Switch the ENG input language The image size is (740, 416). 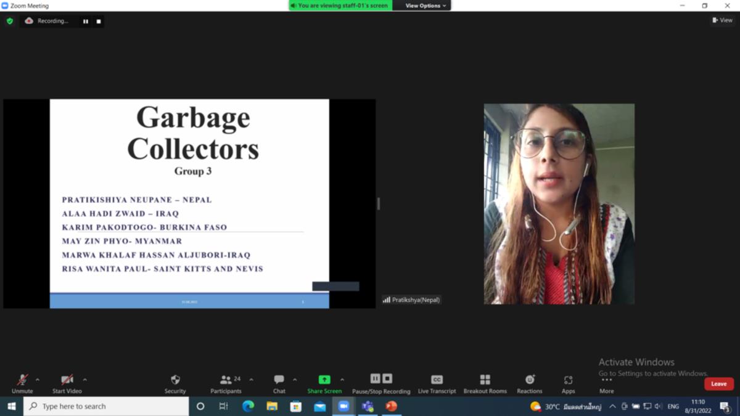pyautogui.click(x=673, y=407)
